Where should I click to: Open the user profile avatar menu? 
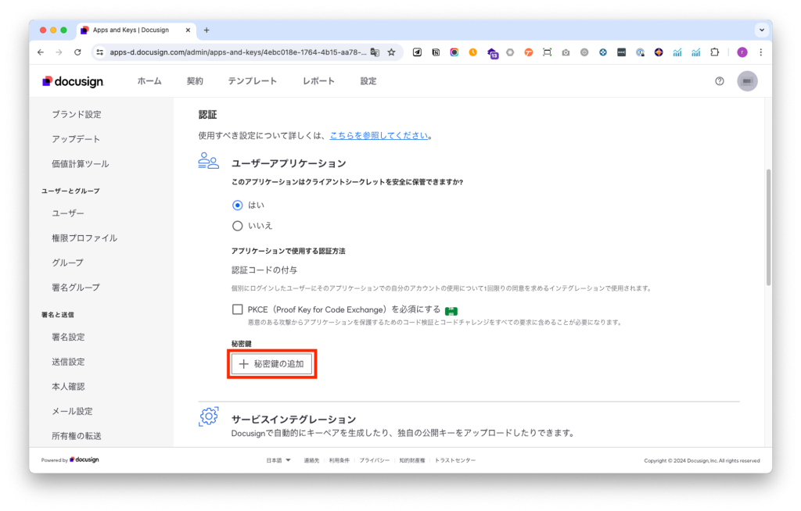point(747,81)
